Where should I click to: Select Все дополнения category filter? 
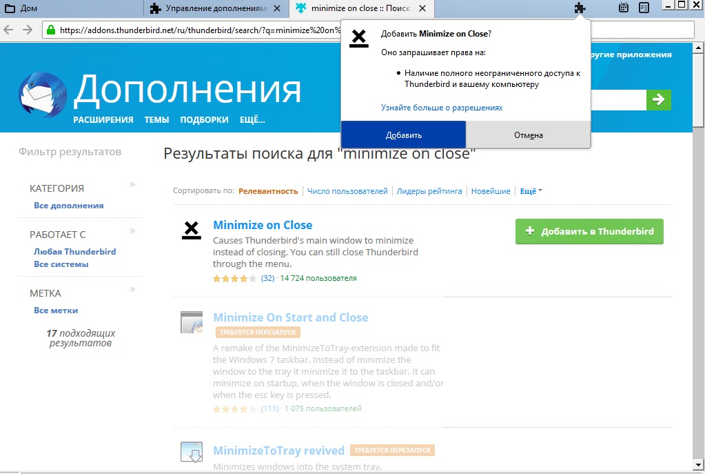(x=69, y=206)
